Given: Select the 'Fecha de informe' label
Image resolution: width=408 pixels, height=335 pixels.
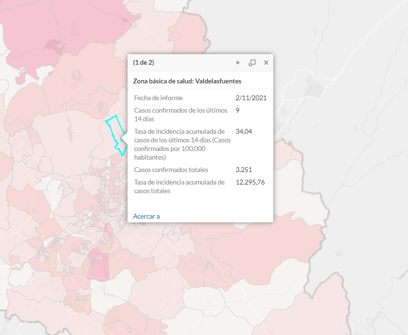Looking at the screenshot, I should [159, 98].
